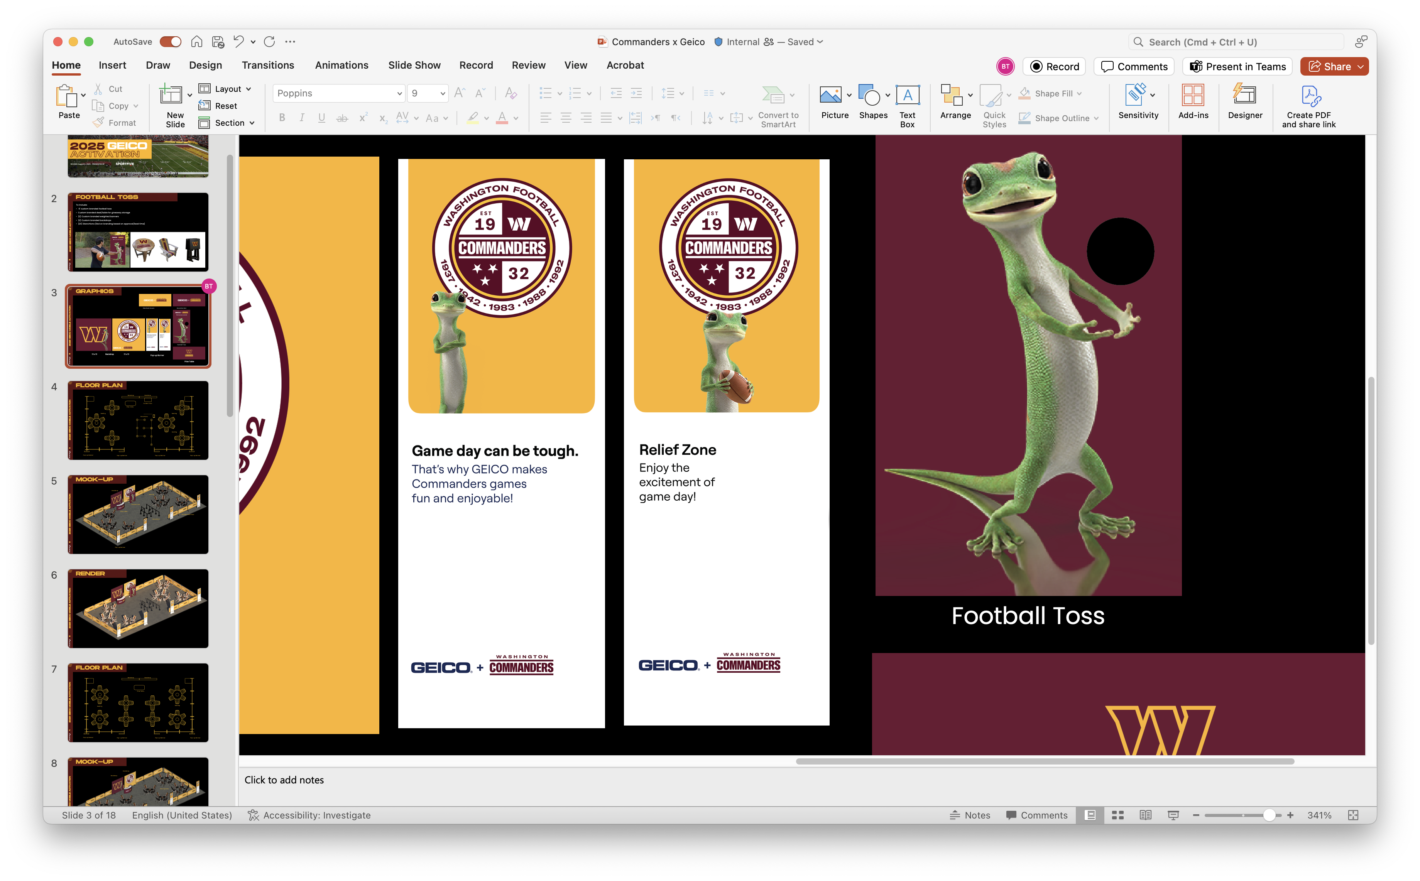Viewport: 1420px width, 881px height.
Task: Click the New Slide icon
Action: pos(171,95)
